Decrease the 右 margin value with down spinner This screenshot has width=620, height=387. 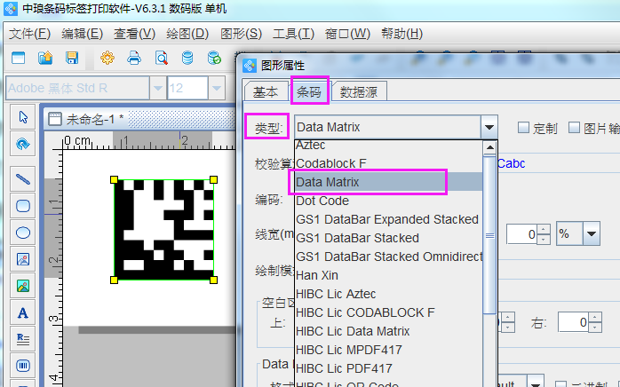click(x=595, y=327)
